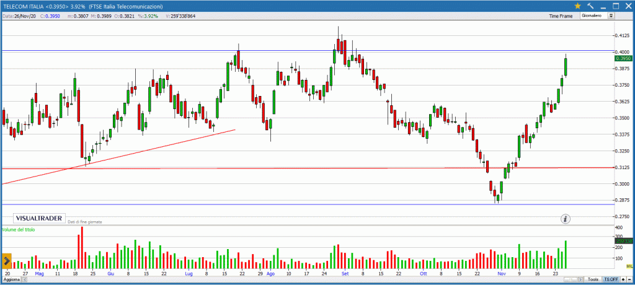Click the Mag month label on date axis
This screenshot has height=285, width=635.
point(39,274)
